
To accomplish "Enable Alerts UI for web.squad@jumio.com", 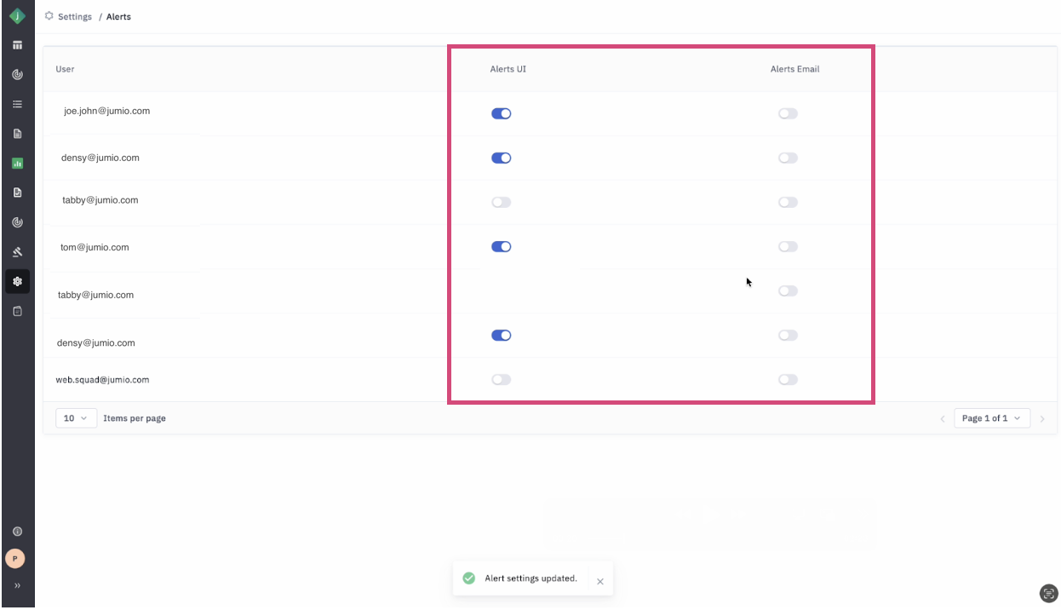I will 501,380.
